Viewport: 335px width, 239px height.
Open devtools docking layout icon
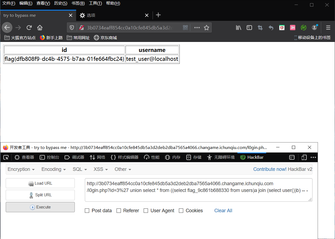[292, 157]
